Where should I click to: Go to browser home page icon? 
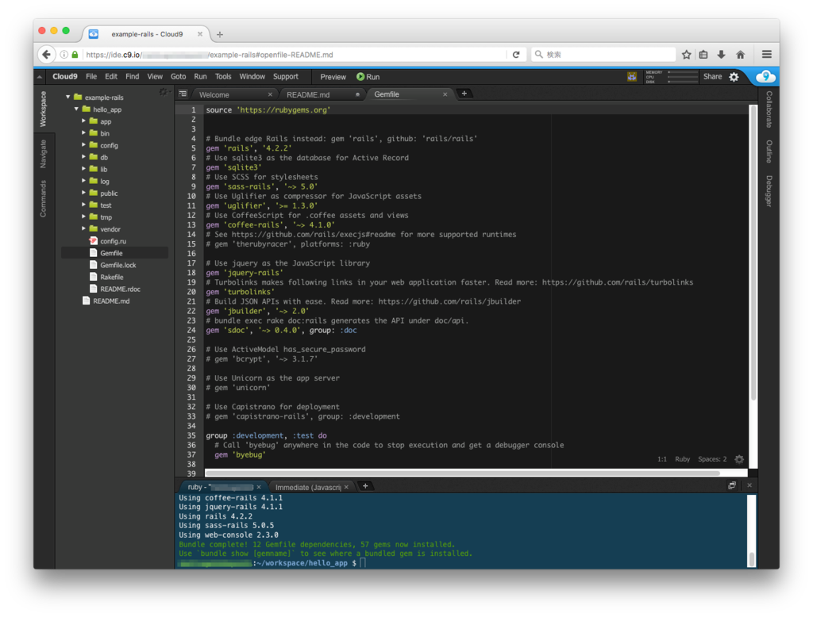(741, 55)
